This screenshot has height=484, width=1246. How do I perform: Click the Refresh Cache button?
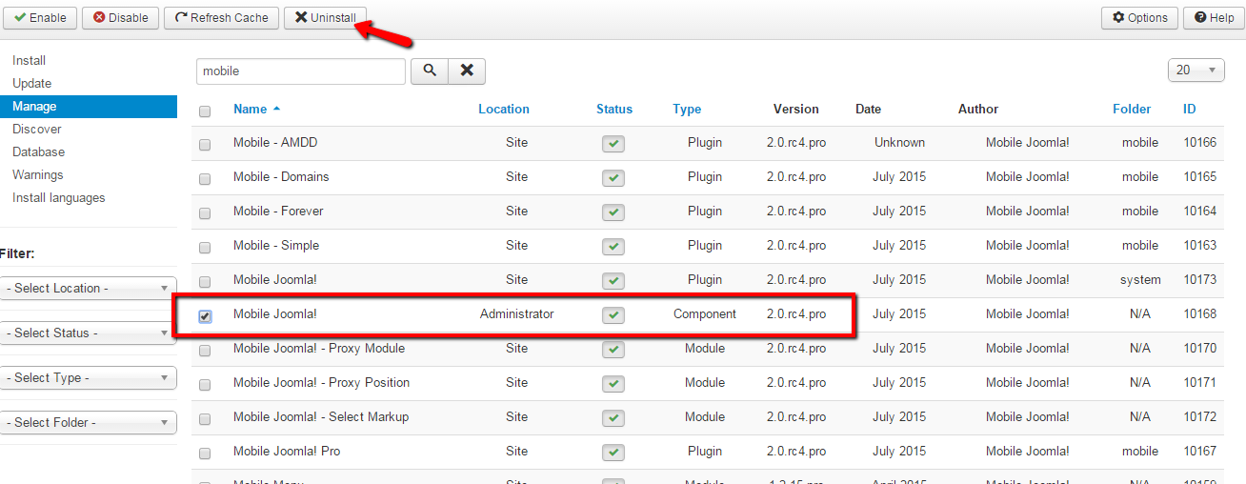pyautogui.click(x=222, y=17)
